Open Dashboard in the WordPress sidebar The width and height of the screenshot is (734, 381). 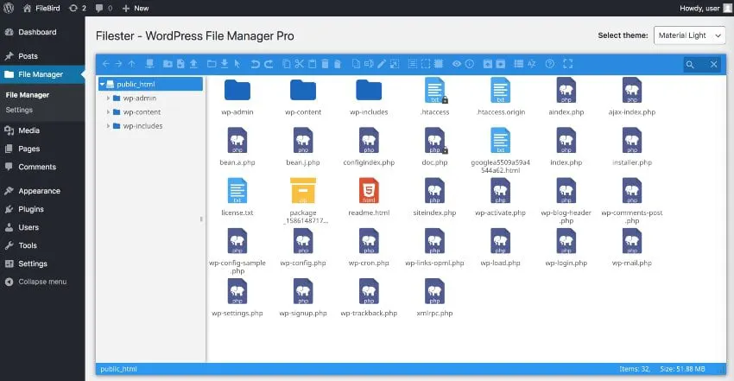42,32
